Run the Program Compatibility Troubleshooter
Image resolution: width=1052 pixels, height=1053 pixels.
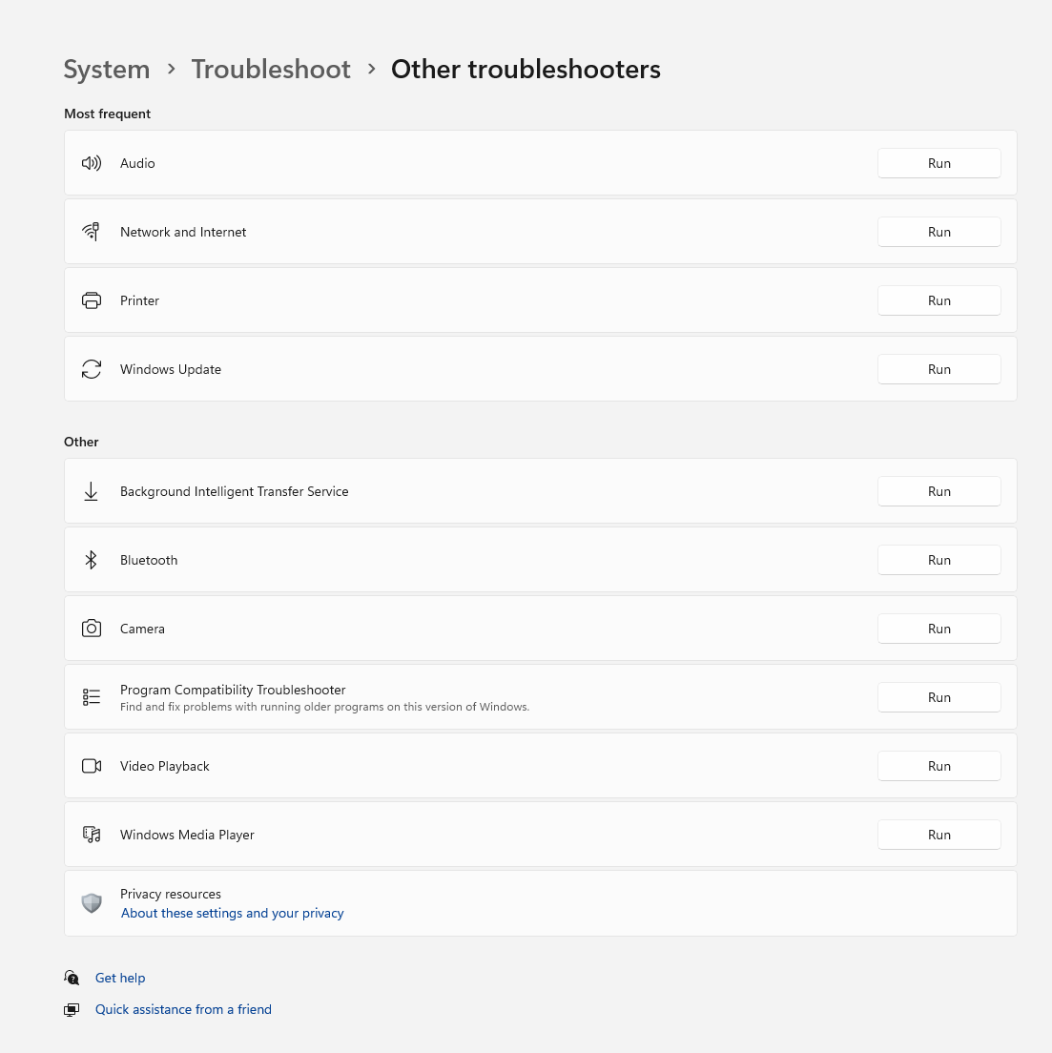coord(939,697)
